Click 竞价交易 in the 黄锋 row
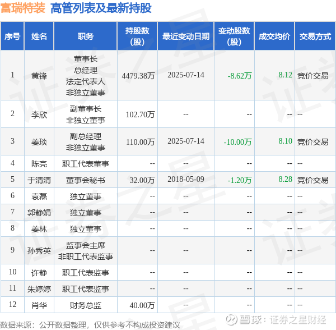This screenshot has width=336, height=330. pos(312,76)
